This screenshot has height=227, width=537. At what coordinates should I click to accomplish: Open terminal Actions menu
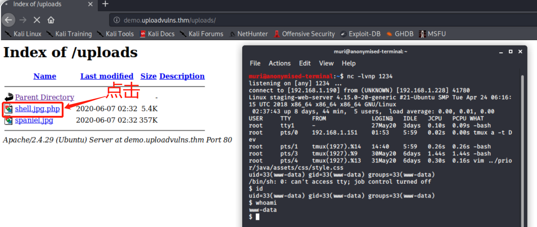click(280, 63)
